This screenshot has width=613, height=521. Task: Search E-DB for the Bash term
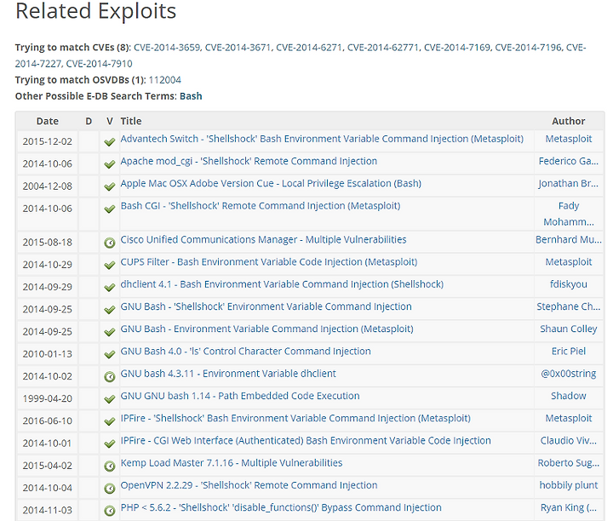tap(191, 96)
